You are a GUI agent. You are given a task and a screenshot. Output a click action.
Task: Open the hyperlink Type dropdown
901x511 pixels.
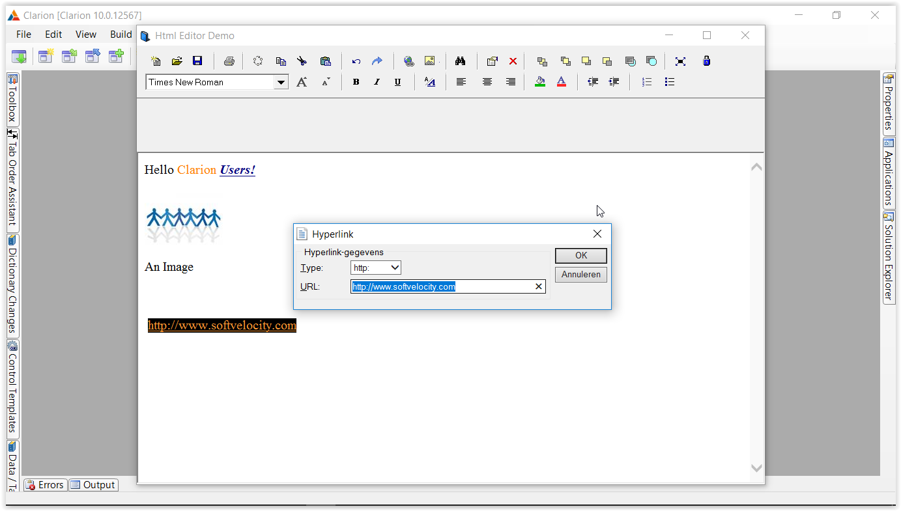[x=376, y=268]
